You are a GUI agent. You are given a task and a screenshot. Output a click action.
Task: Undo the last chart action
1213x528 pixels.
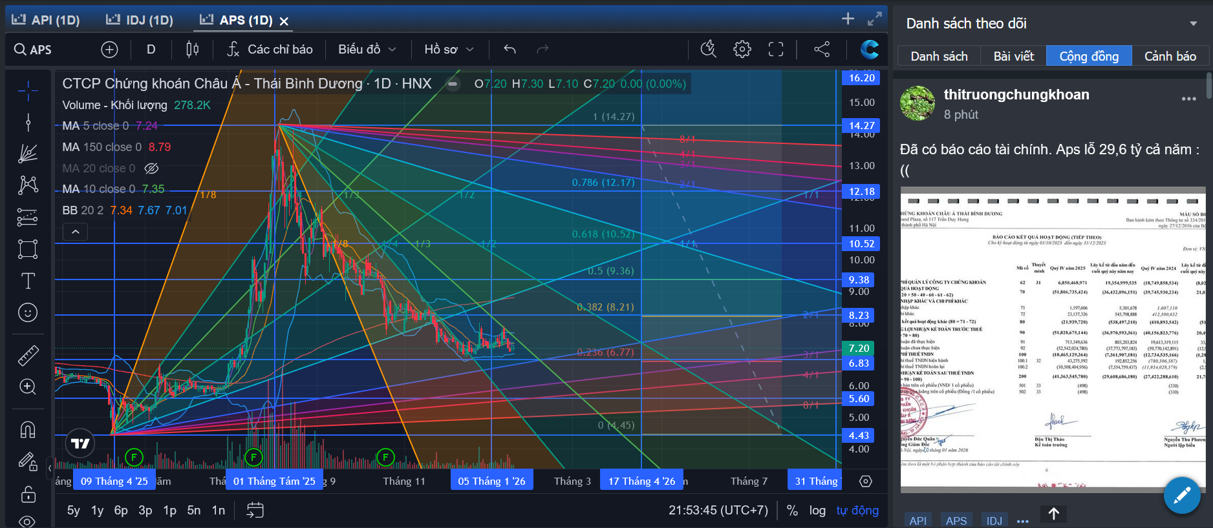(x=510, y=49)
